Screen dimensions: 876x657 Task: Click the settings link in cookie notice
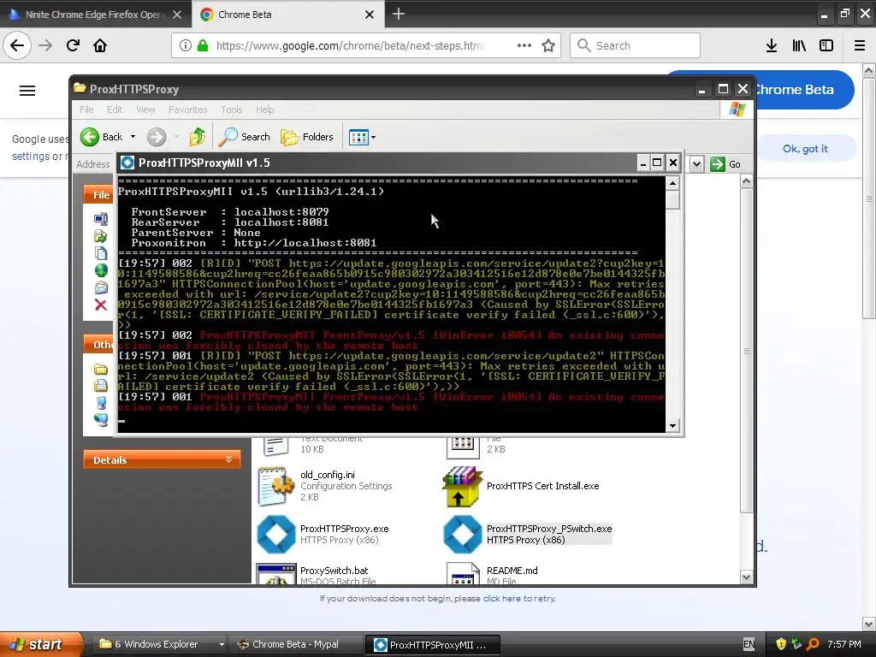coord(31,157)
